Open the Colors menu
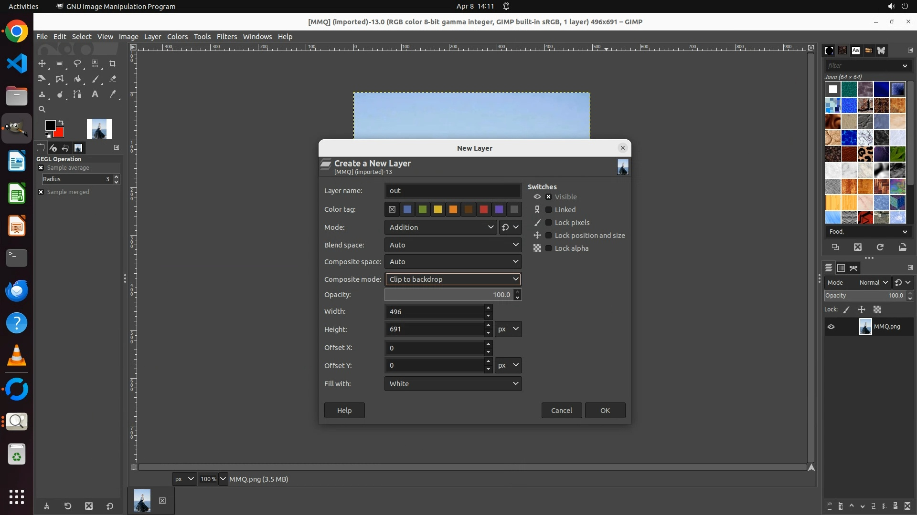This screenshot has width=917, height=515. pos(177,37)
